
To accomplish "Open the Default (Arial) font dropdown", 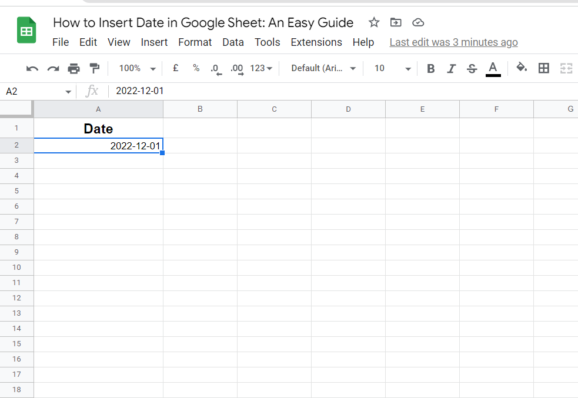I will (323, 69).
